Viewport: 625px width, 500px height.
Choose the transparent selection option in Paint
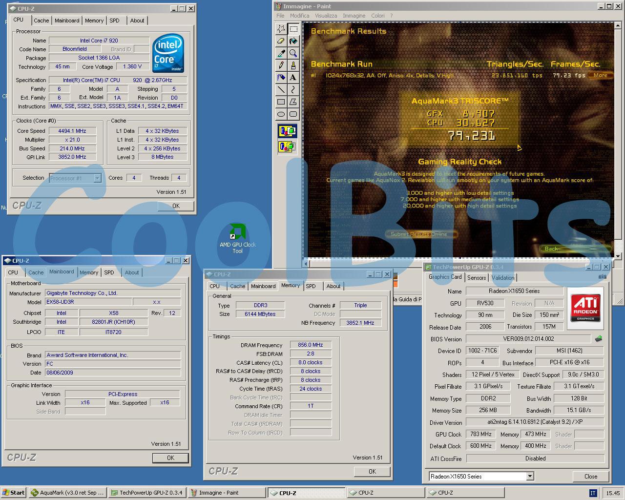pyautogui.click(x=287, y=146)
